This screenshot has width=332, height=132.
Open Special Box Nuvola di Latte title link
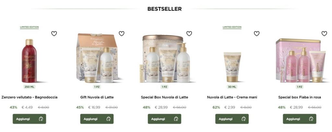(x=164, y=97)
